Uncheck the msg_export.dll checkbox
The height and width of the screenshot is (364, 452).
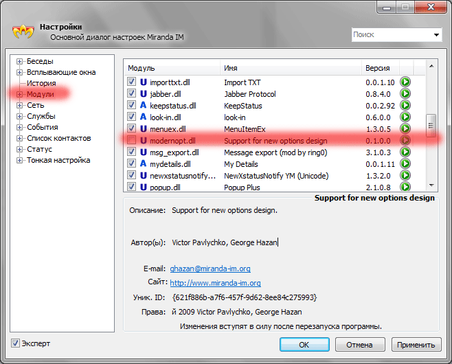click(x=131, y=152)
